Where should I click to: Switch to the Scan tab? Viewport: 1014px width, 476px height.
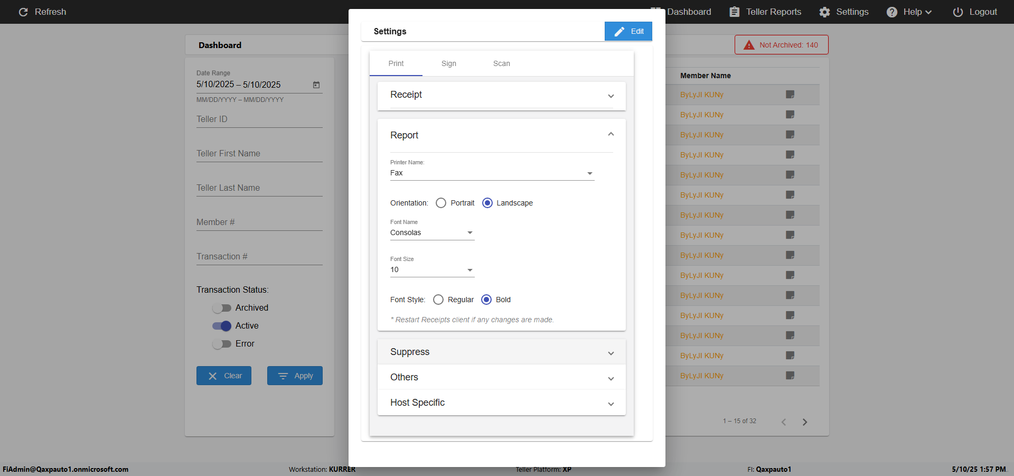[502, 63]
